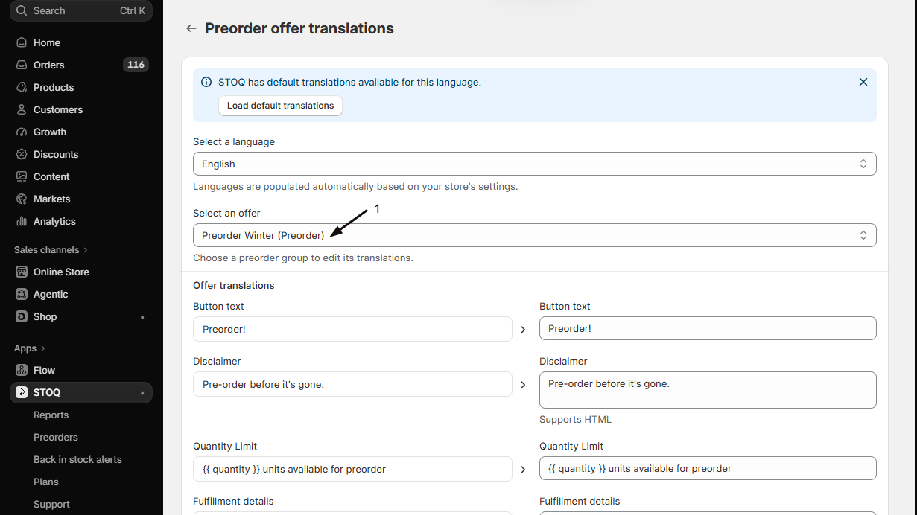The image size is (917, 515).
Task: Click the Orders inbox icon
Action: pyautogui.click(x=22, y=65)
